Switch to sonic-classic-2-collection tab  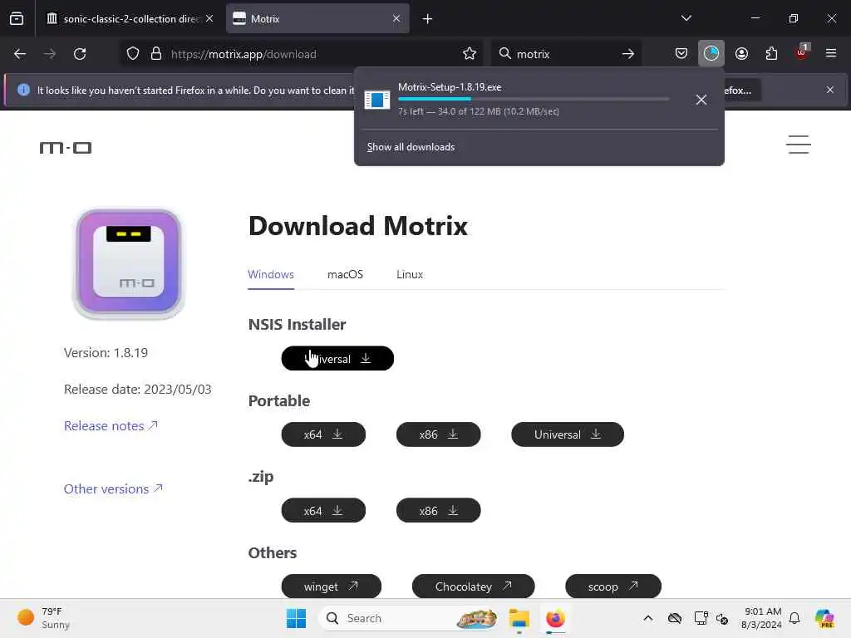[129, 18]
